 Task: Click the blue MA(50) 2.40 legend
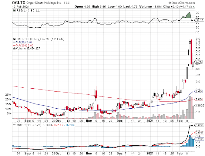(22, 42)
